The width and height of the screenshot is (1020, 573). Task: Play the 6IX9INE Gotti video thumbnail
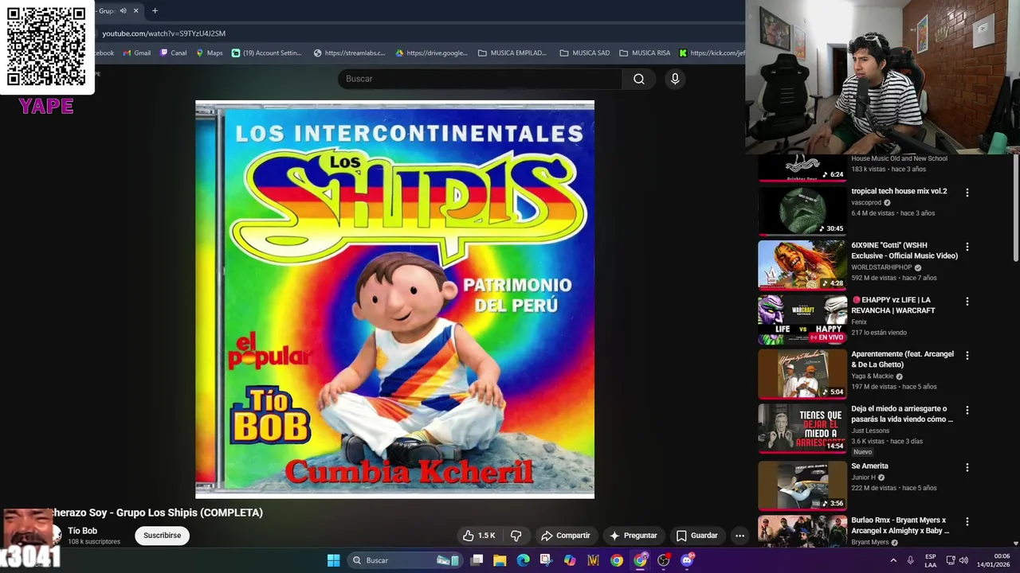[802, 264]
